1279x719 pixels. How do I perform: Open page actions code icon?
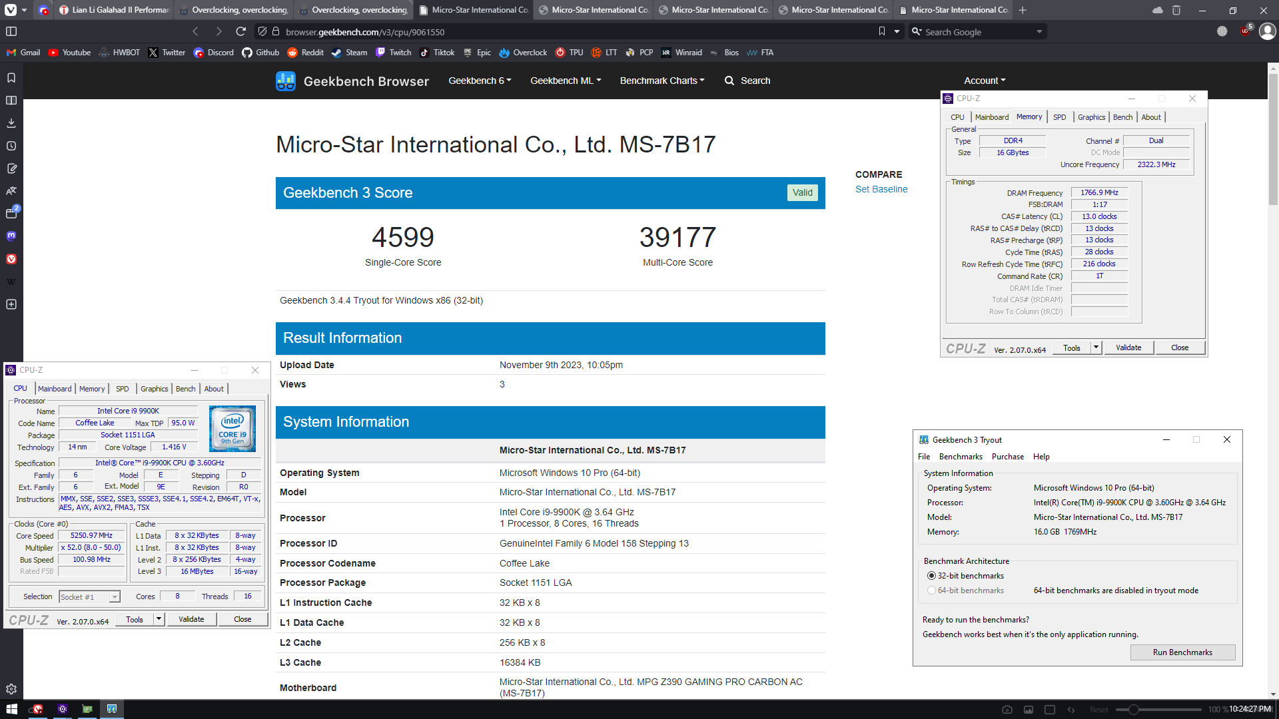[1071, 710]
